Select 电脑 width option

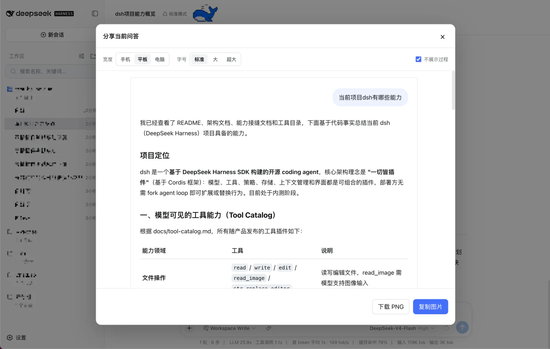(x=160, y=59)
